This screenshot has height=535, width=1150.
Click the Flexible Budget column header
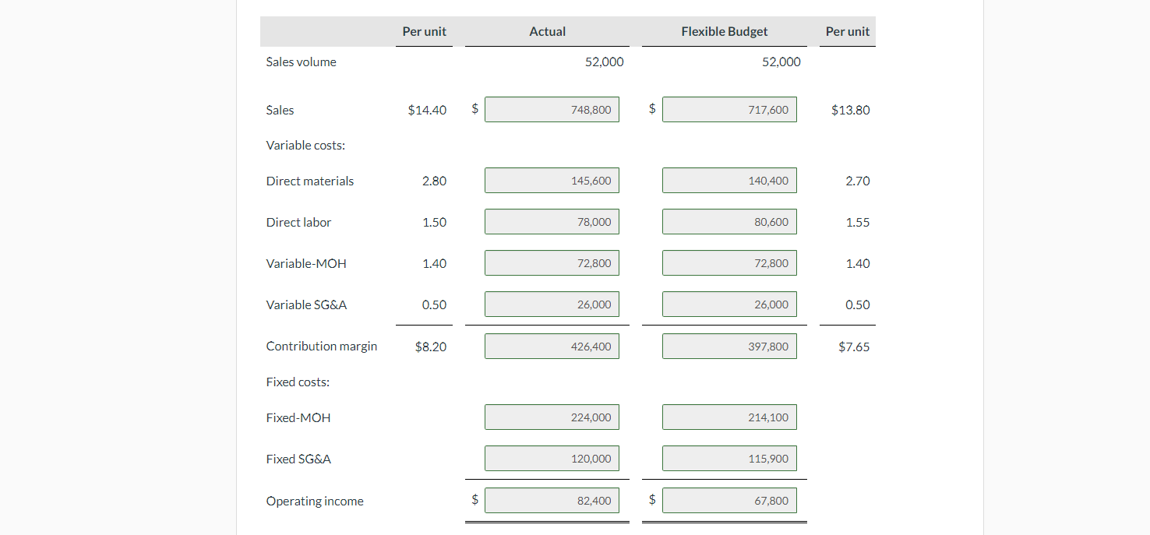click(x=724, y=31)
